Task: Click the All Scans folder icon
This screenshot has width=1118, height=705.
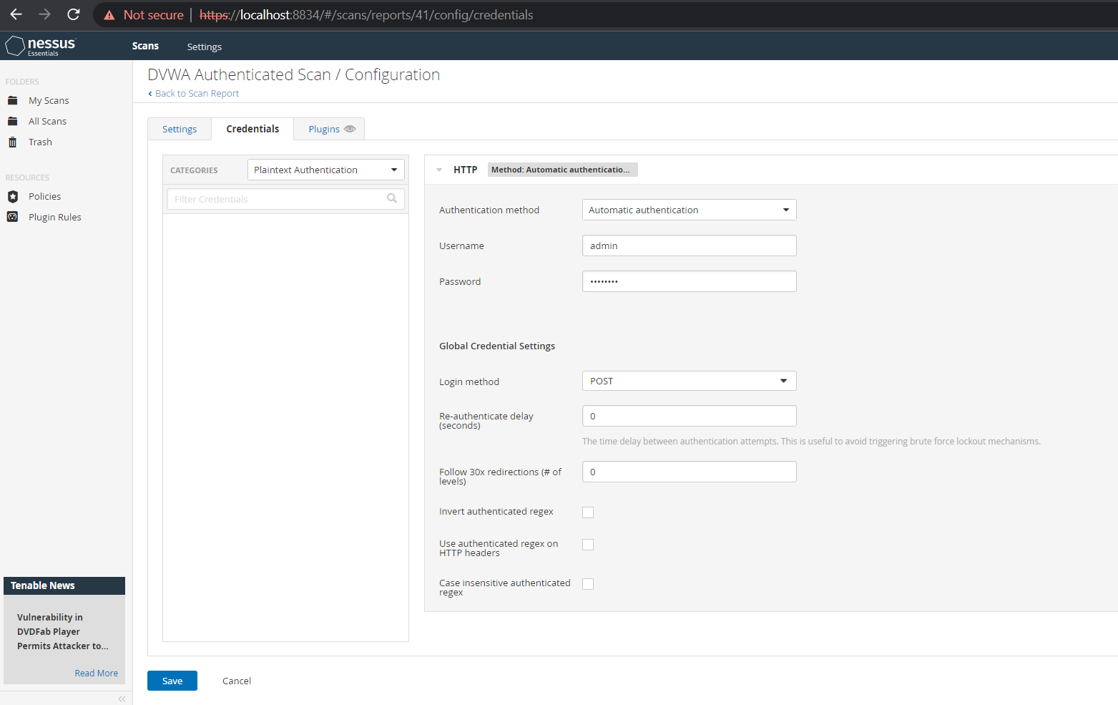Action: pyautogui.click(x=12, y=121)
